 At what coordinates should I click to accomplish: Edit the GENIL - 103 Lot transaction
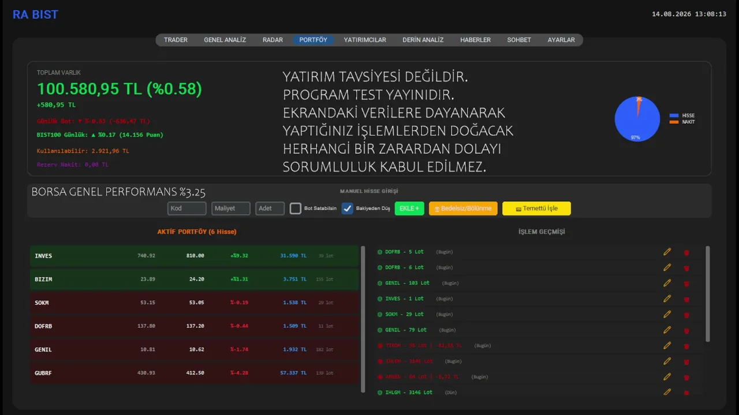[667, 283]
